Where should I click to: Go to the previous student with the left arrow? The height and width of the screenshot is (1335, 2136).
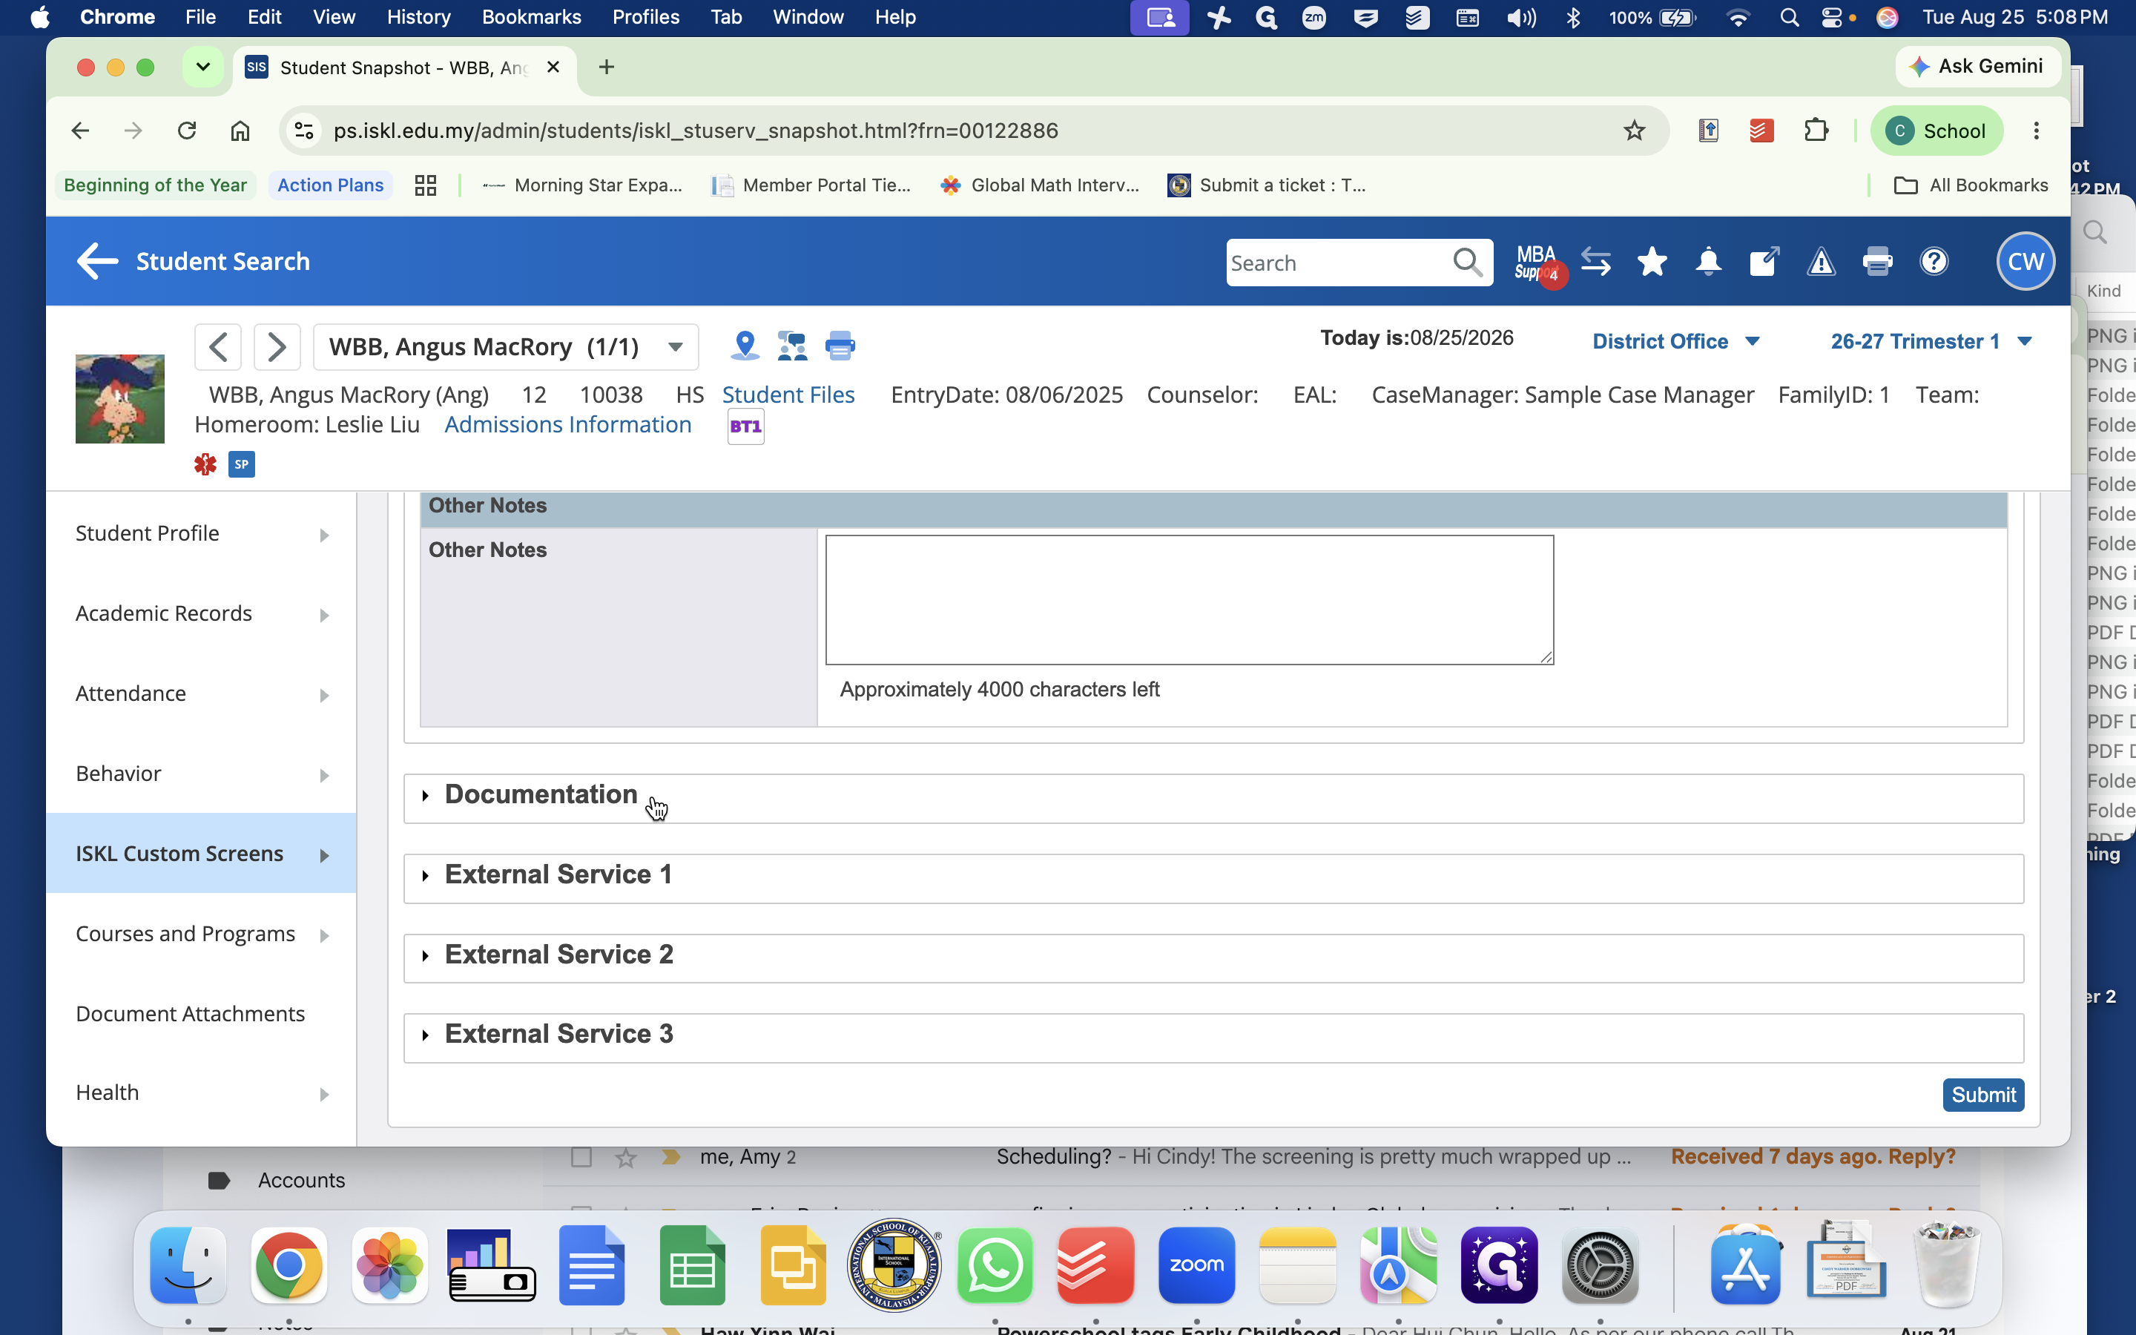[218, 347]
